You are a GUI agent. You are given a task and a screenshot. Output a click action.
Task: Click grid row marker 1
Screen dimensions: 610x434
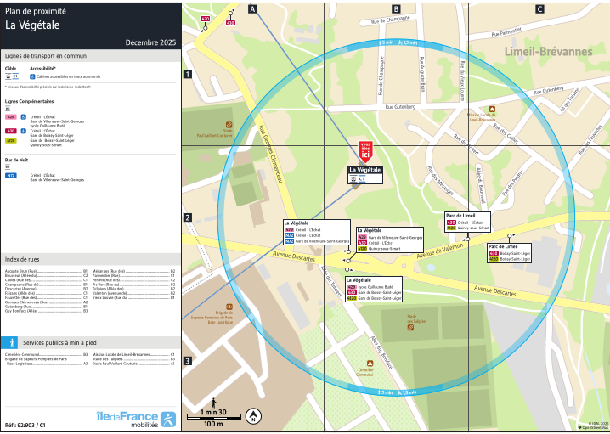188,74
